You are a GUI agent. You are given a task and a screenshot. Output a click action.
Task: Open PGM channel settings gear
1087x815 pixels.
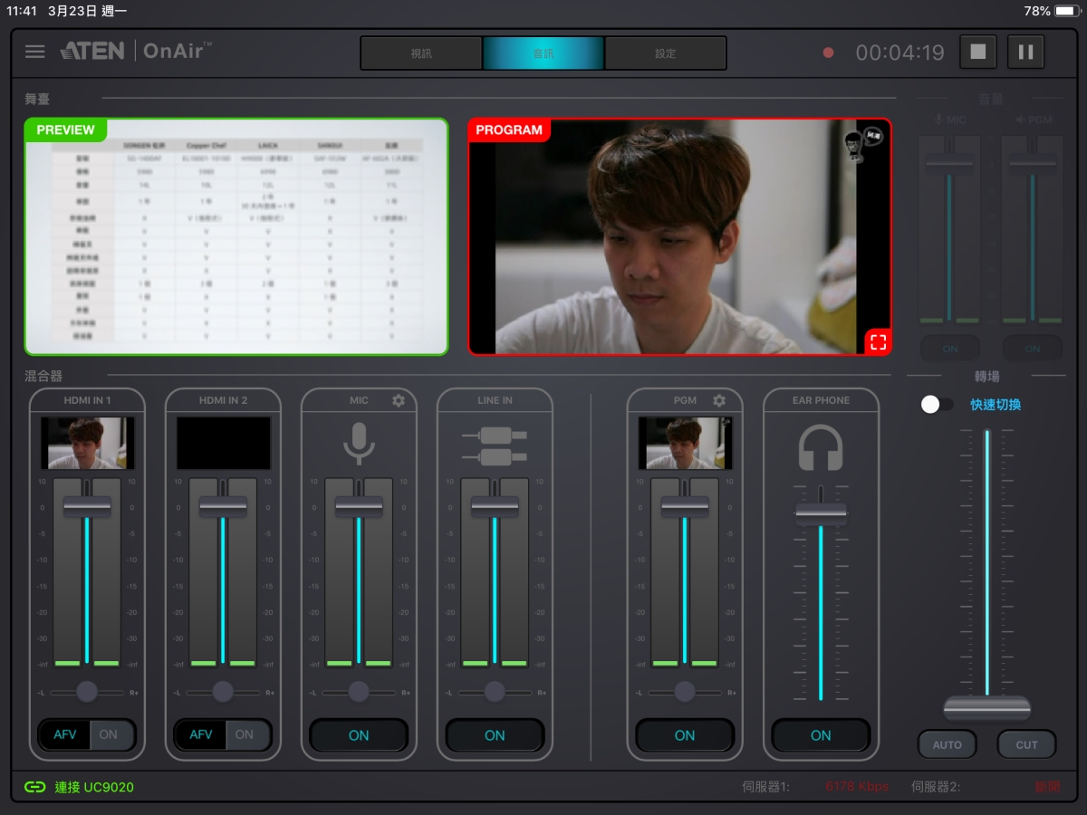click(x=719, y=400)
